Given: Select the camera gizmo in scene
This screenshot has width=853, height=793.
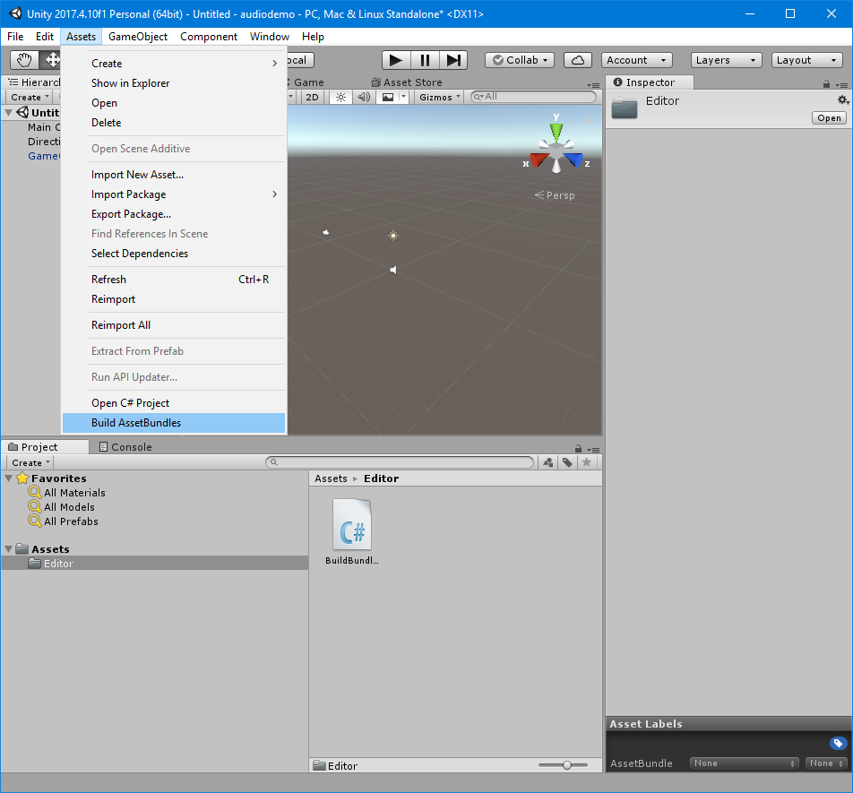Looking at the screenshot, I should [x=326, y=232].
